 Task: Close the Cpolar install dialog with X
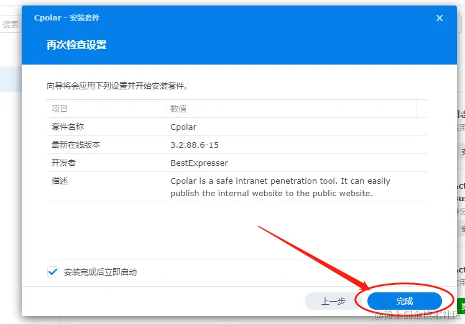click(440, 18)
